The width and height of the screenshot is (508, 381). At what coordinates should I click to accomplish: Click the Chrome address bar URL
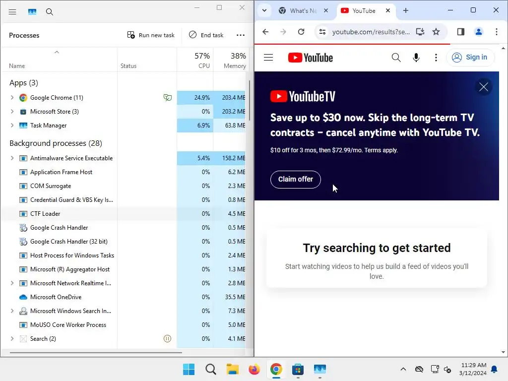click(x=371, y=32)
